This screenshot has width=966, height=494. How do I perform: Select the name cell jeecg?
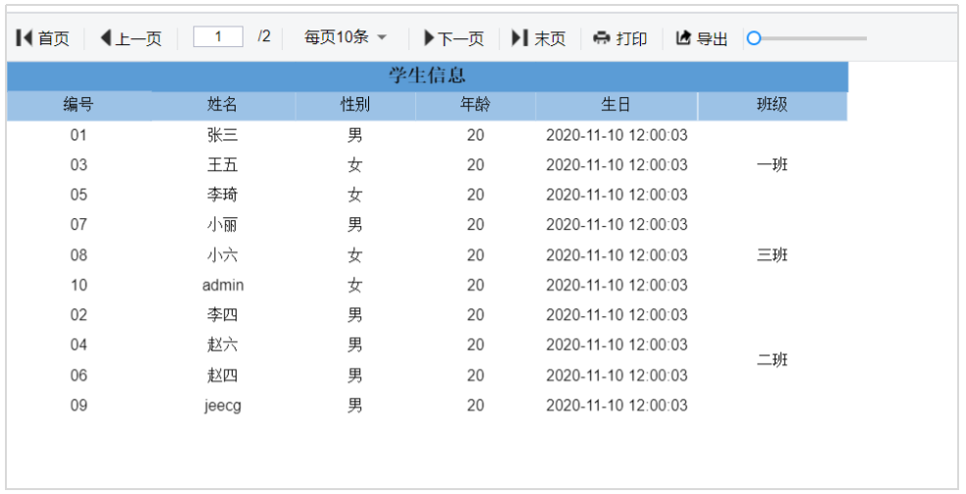point(223,406)
